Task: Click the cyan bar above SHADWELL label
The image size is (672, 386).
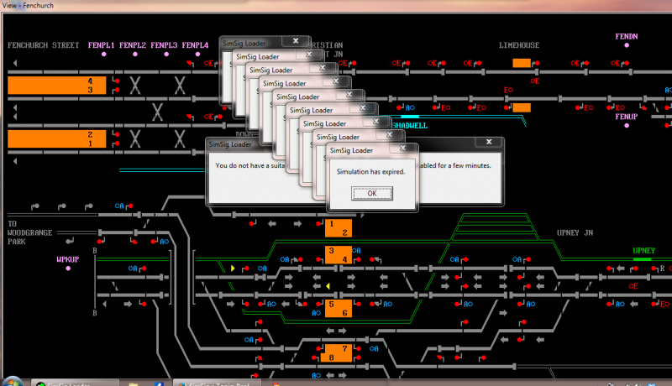Action: (x=410, y=117)
